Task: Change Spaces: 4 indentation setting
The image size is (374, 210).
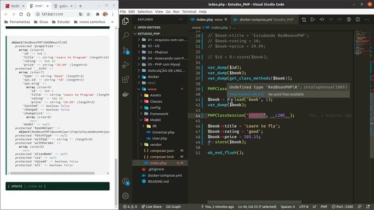Action: (x=288, y=206)
